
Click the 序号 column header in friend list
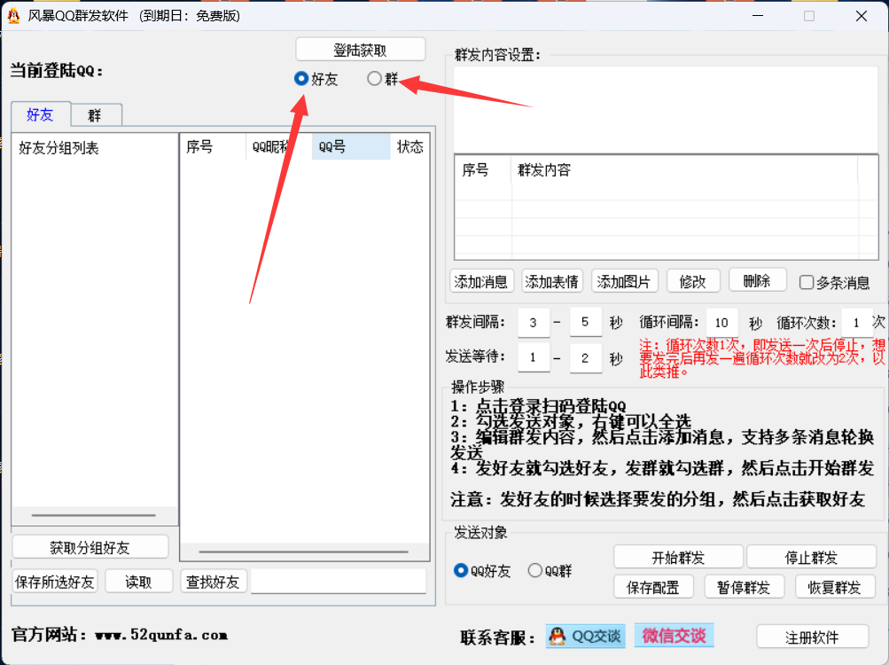[x=212, y=147]
